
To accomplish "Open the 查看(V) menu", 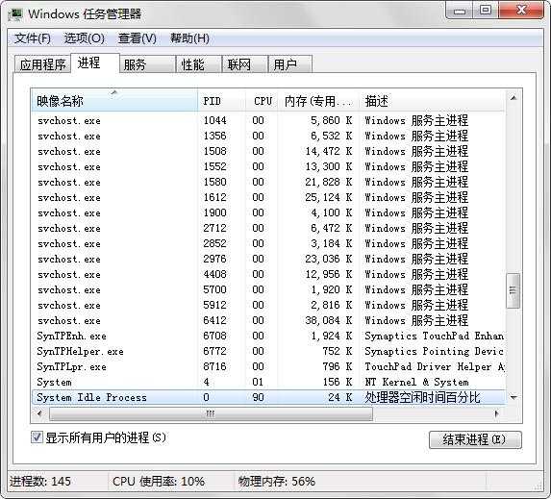I will pyautogui.click(x=138, y=37).
